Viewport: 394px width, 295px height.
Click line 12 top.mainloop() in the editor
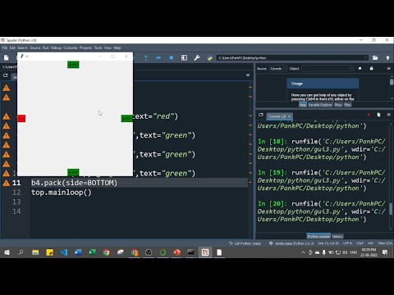(62, 193)
